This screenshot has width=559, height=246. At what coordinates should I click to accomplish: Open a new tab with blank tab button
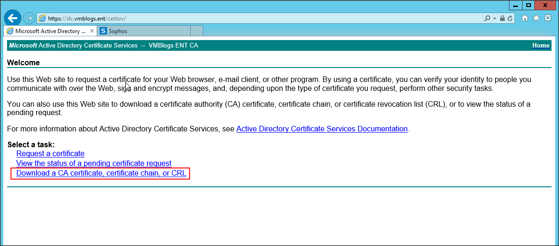(x=197, y=31)
